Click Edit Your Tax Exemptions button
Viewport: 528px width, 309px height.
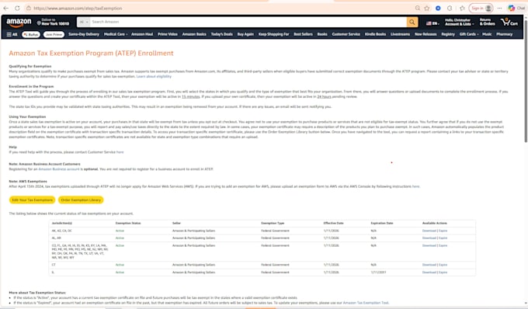point(33,200)
